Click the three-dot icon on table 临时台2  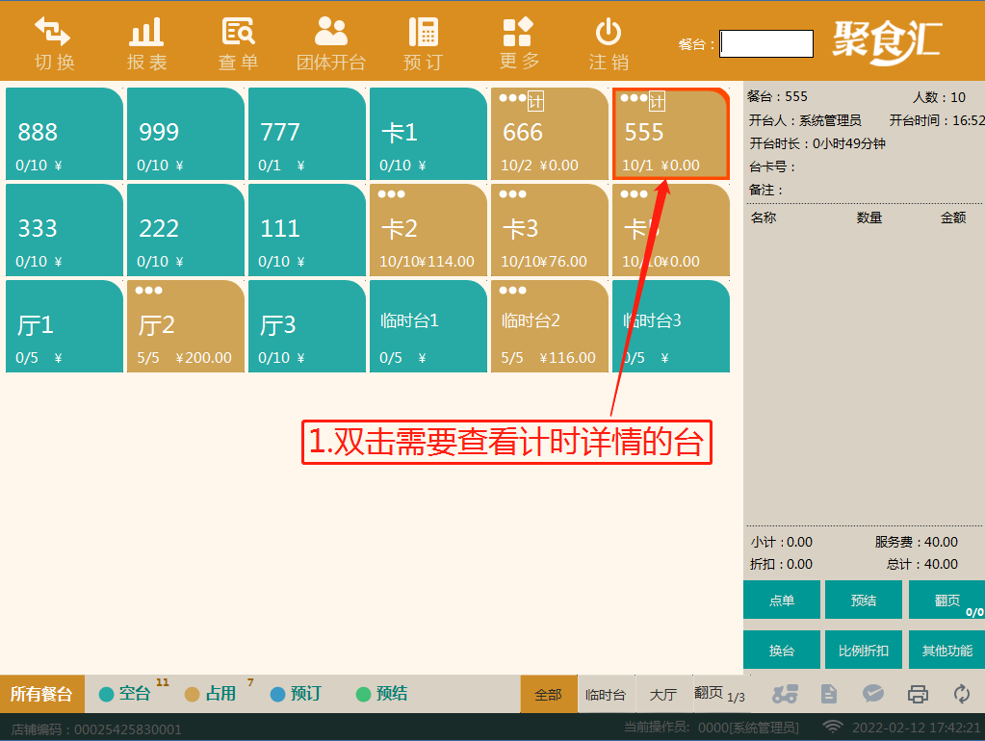click(512, 290)
